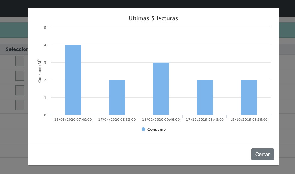
Task: Toggle the Consumo legend label
Action: click(157, 129)
